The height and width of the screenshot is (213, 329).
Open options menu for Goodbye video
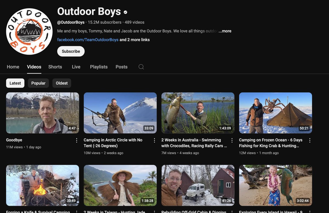77,140
